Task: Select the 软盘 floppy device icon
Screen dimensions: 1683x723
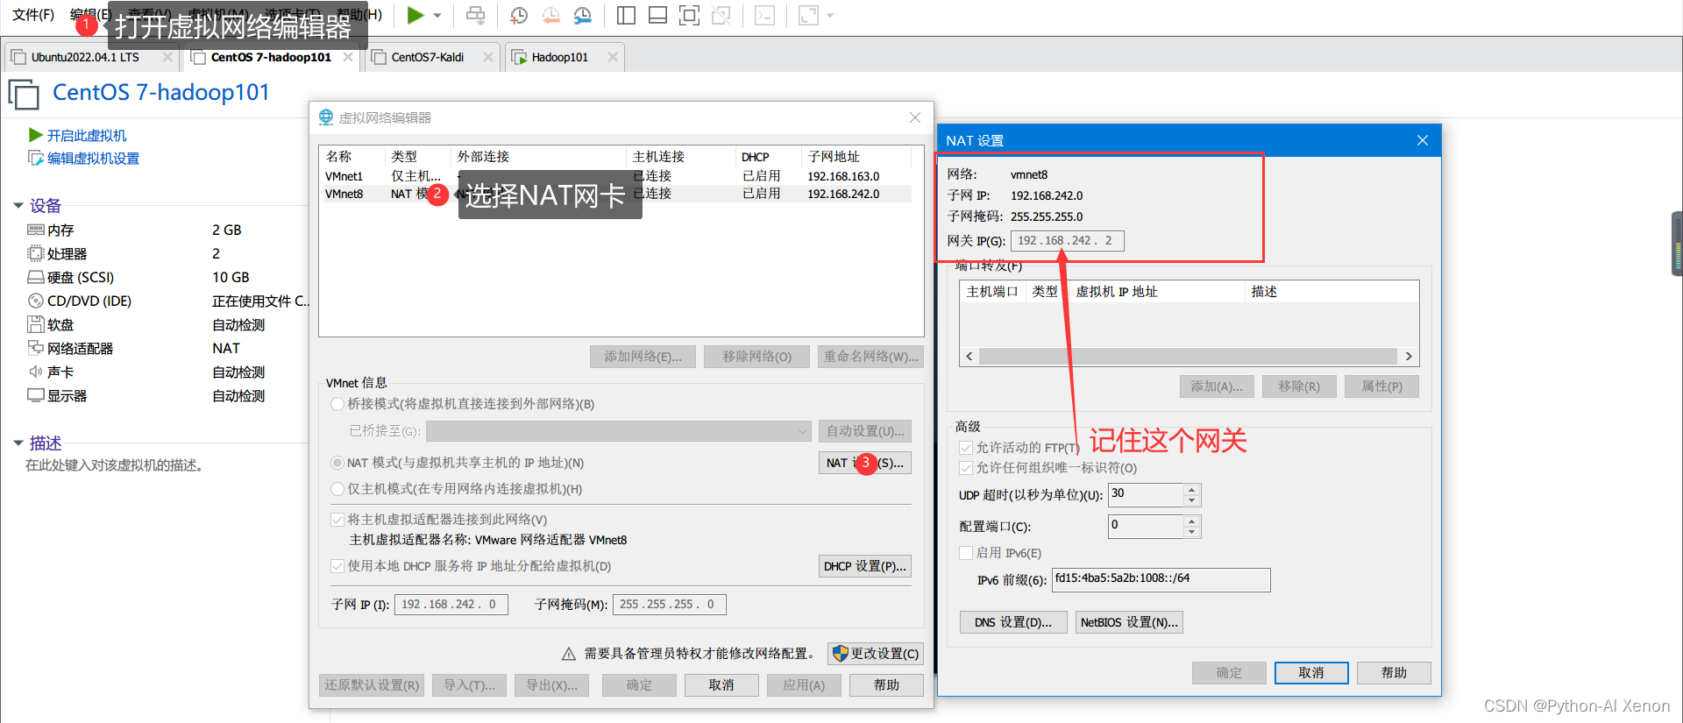Action: point(36,324)
